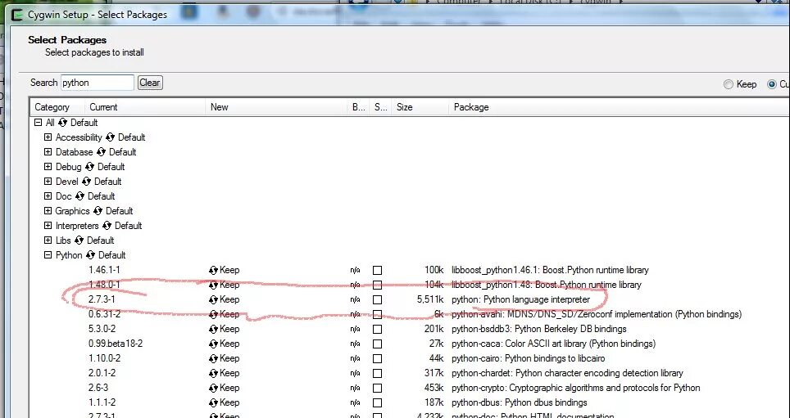Screen dimensions: 790x418
Task: Expand the Interpreters category
Action: (48, 225)
